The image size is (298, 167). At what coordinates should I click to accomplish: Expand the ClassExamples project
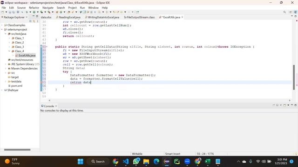click(x=2, y=25)
